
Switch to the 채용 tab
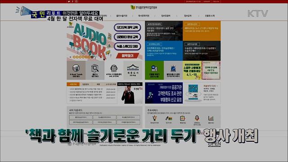click(x=98, y=84)
